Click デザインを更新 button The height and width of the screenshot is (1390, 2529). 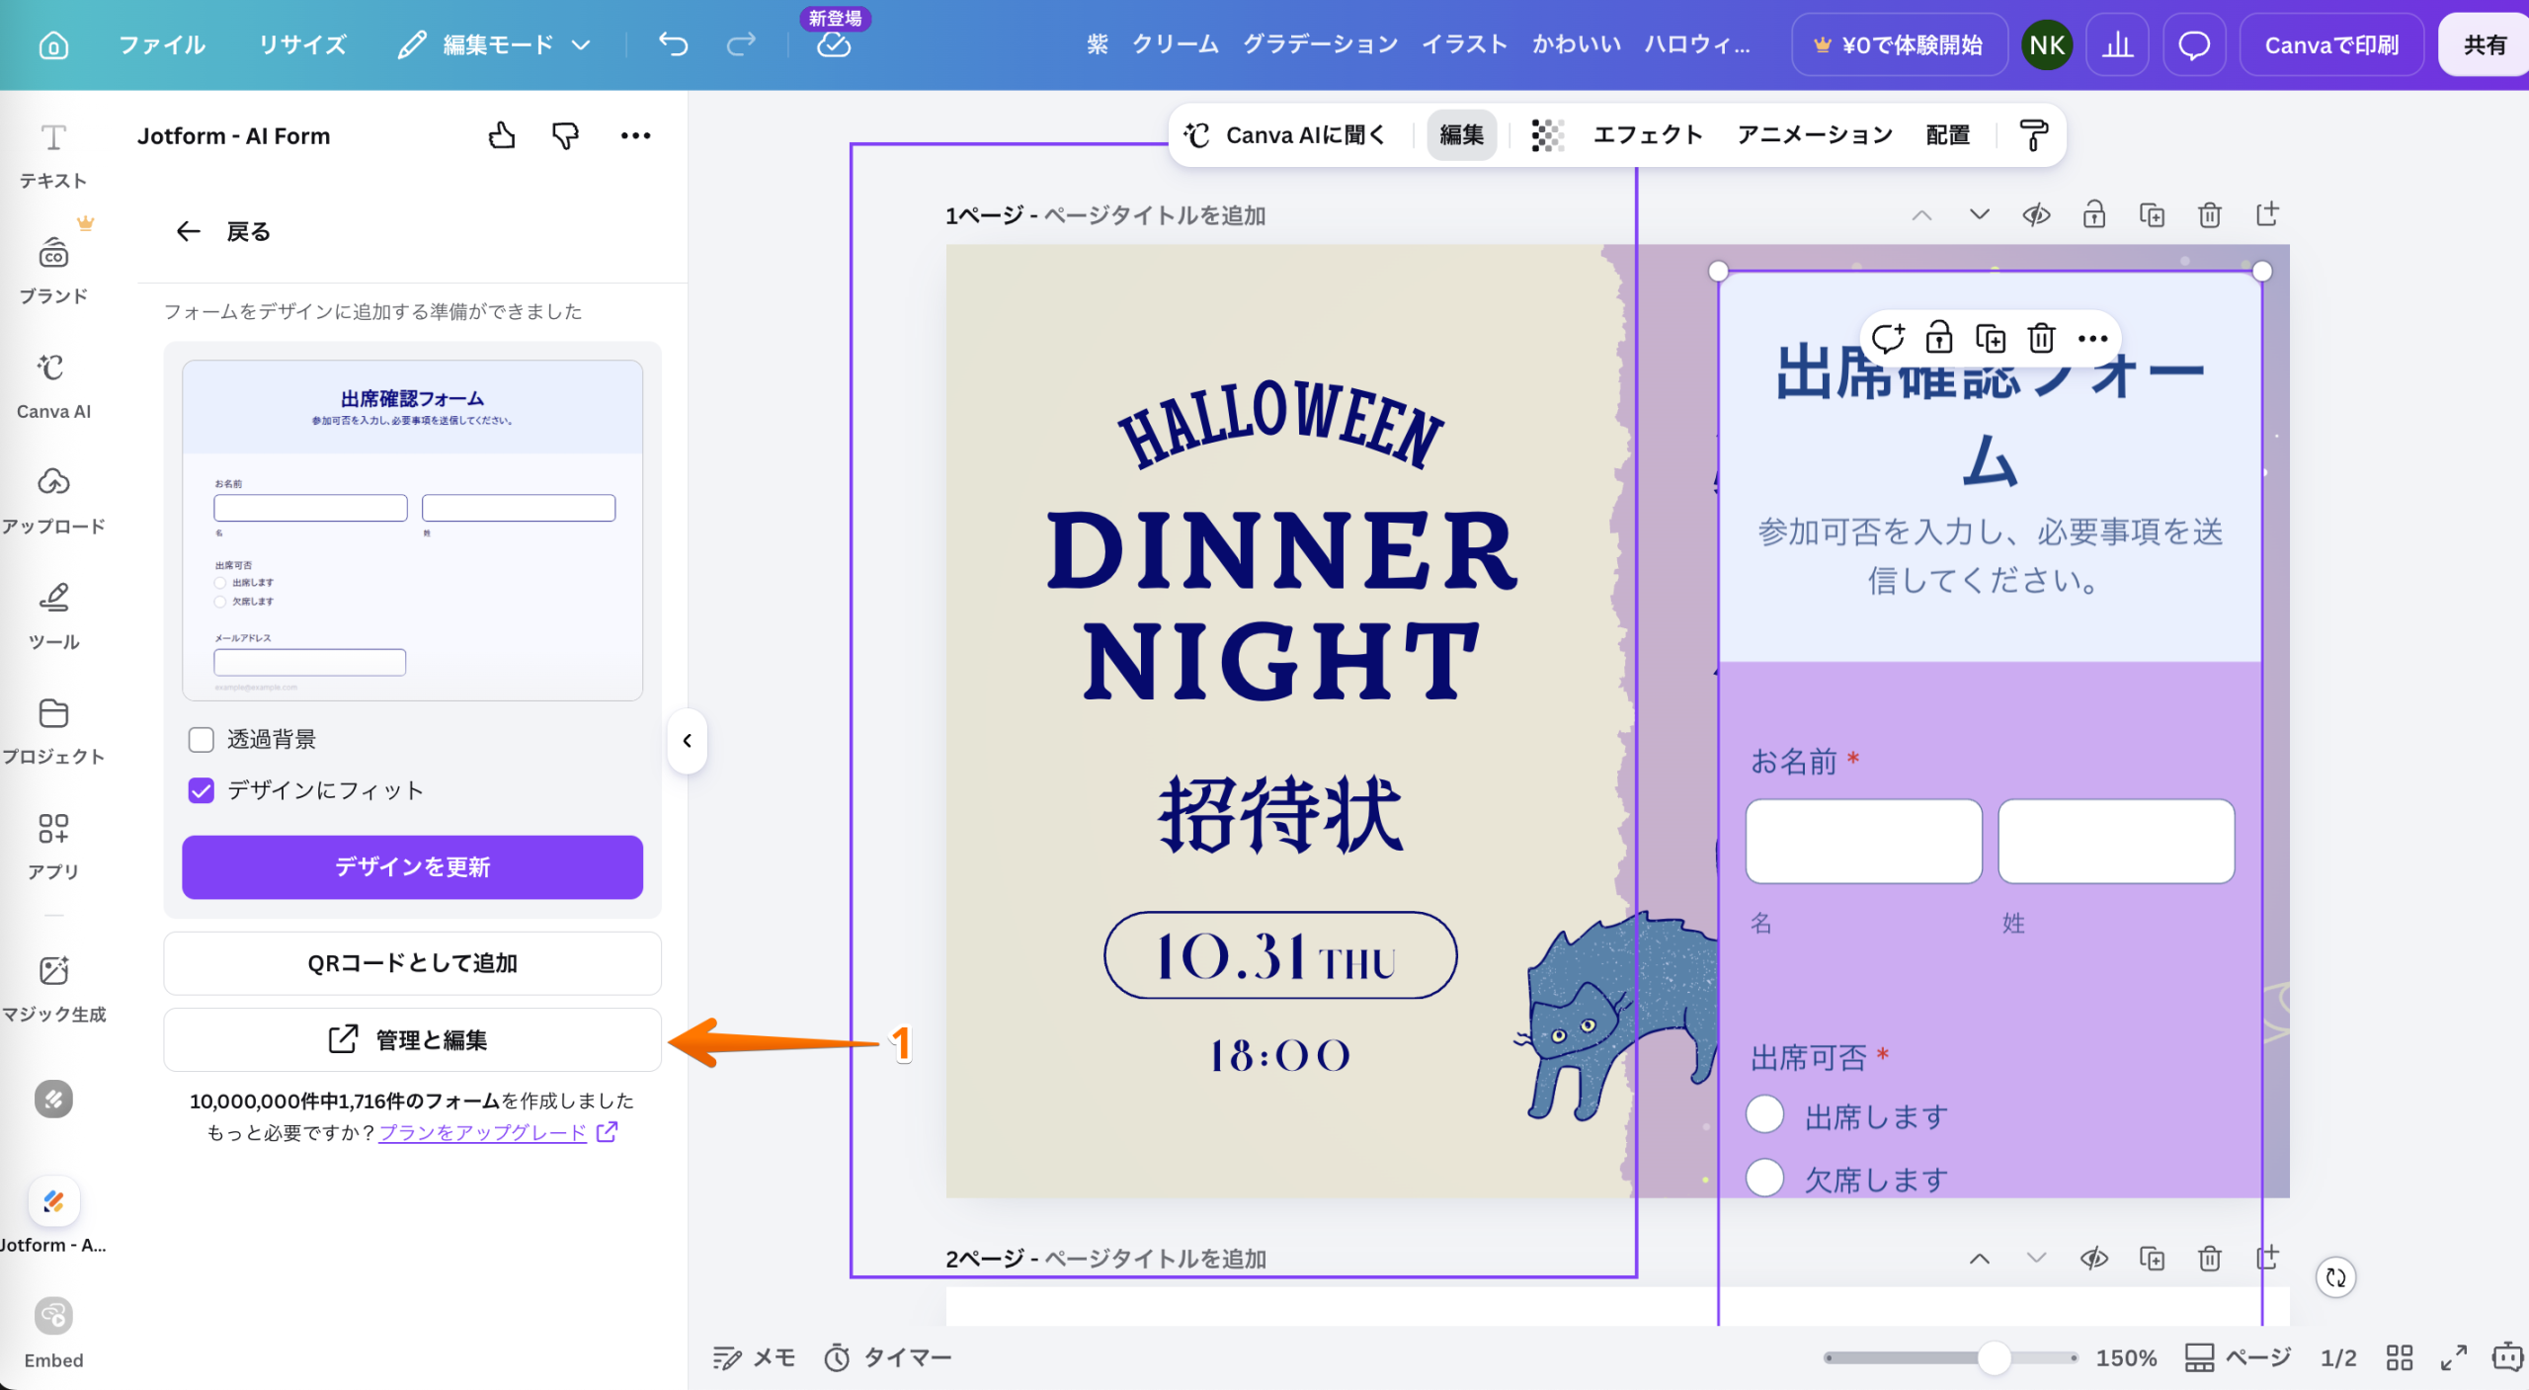pyautogui.click(x=412, y=867)
